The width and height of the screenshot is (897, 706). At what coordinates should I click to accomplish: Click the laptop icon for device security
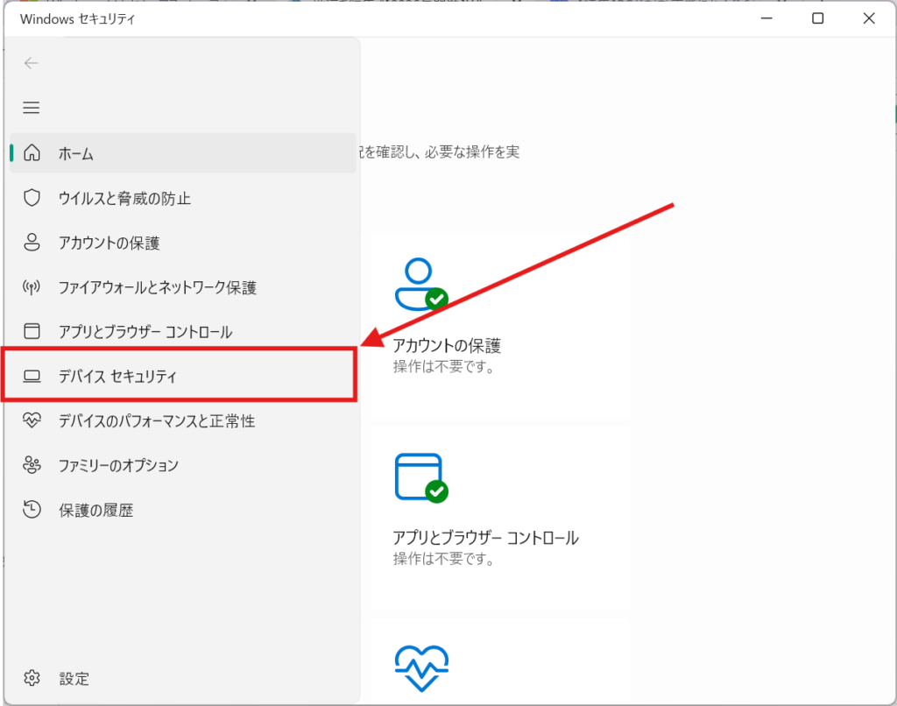pyautogui.click(x=32, y=377)
